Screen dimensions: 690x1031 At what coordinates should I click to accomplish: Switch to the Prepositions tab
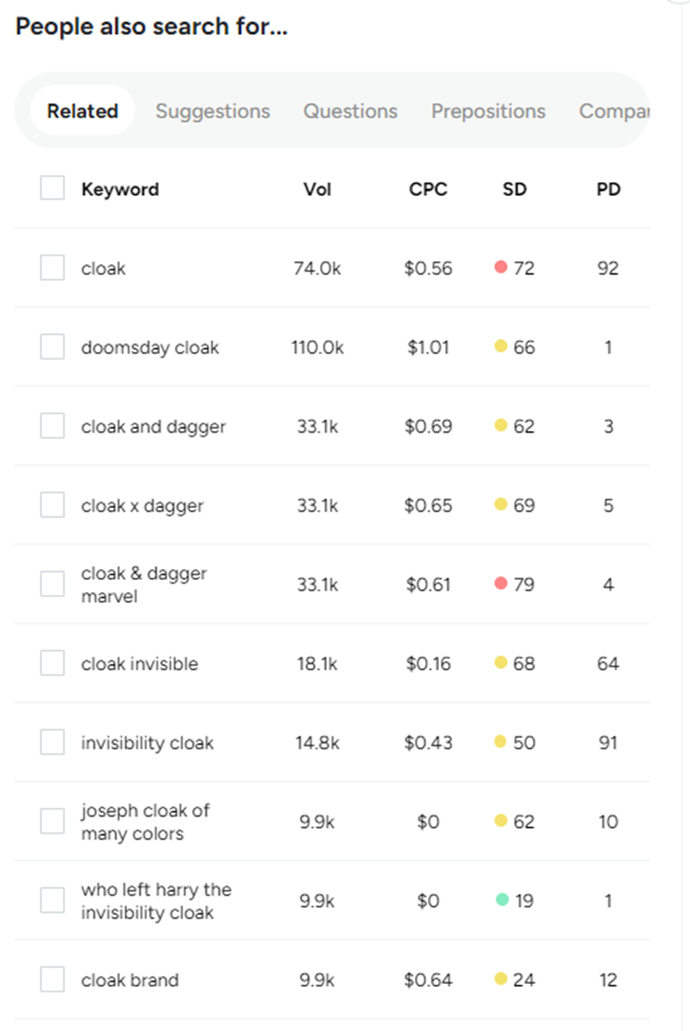(488, 111)
